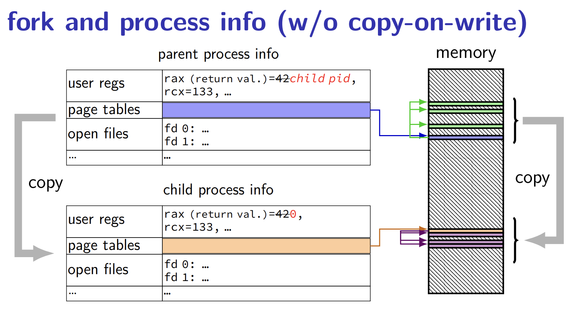Image resolution: width=579 pixels, height=310 pixels.
Task: Click the lowest purple stripe in memory
Action: 466,246
